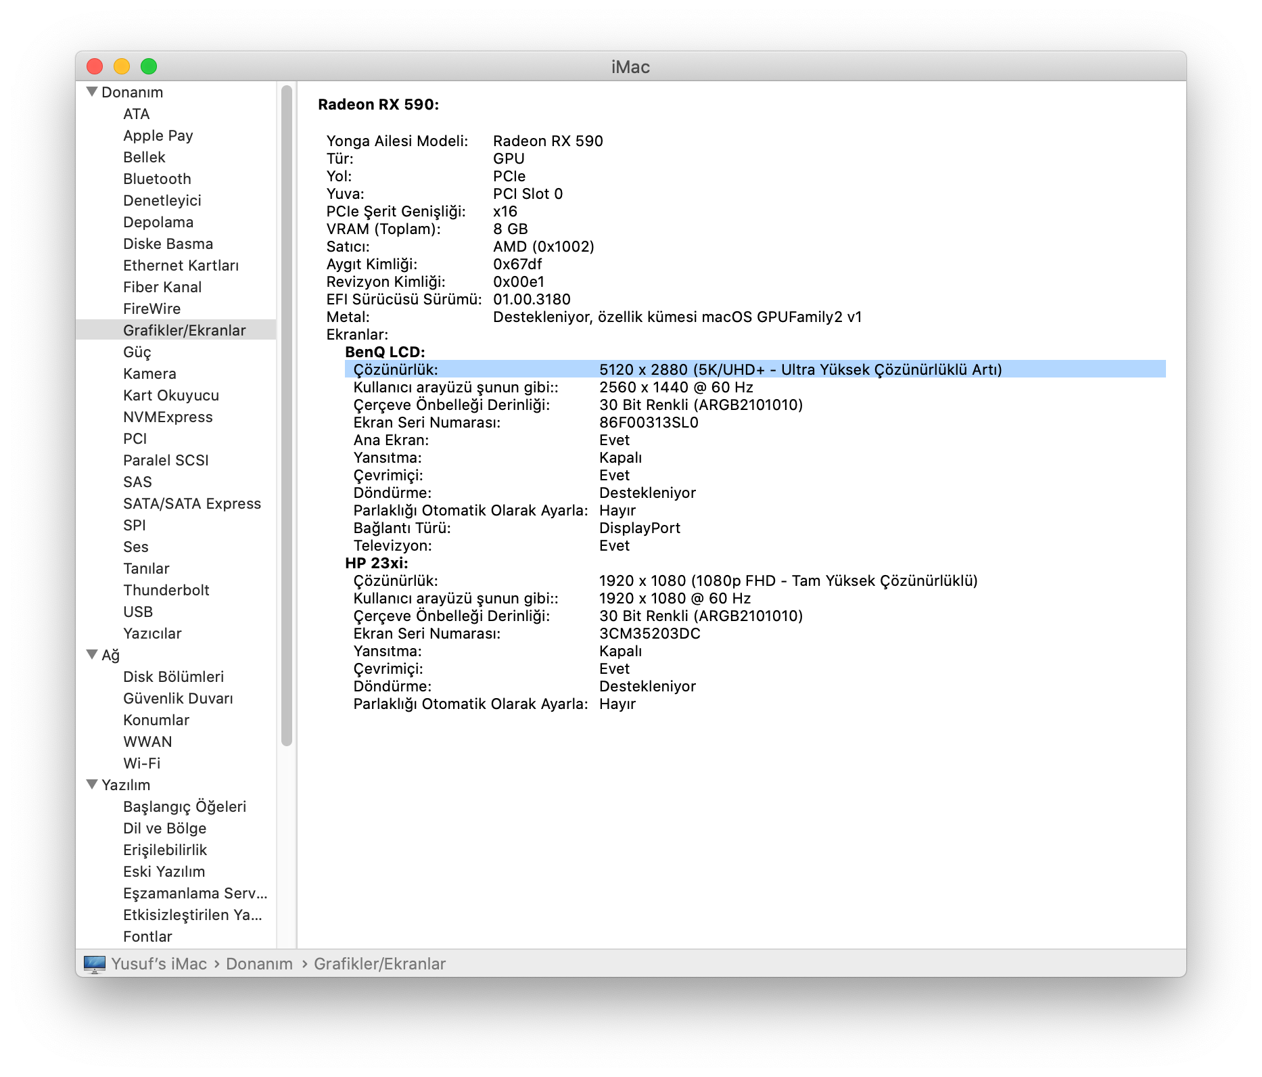Collapse the Donanım section triangle
The height and width of the screenshot is (1077, 1262).
point(93,92)
